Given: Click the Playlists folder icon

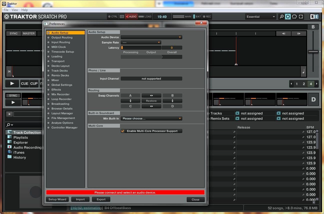Looking at the screenshot, I should 9,137.
